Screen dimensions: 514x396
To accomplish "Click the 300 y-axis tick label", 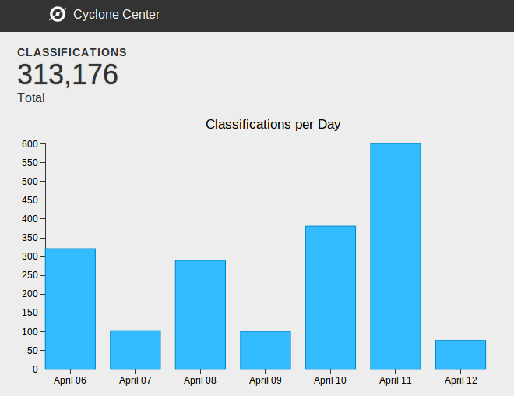I will pyautogui.click(x=30, y=256).
